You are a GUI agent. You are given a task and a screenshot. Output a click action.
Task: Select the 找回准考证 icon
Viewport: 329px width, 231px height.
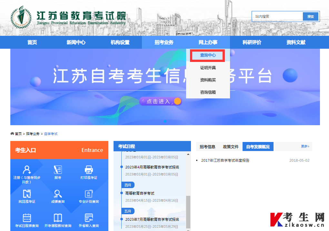tap(27, 194)
